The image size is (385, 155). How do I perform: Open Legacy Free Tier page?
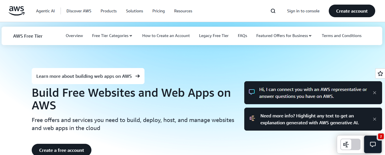point(214,36)
